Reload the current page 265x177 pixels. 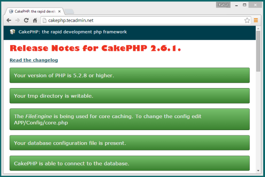(26, 20)
